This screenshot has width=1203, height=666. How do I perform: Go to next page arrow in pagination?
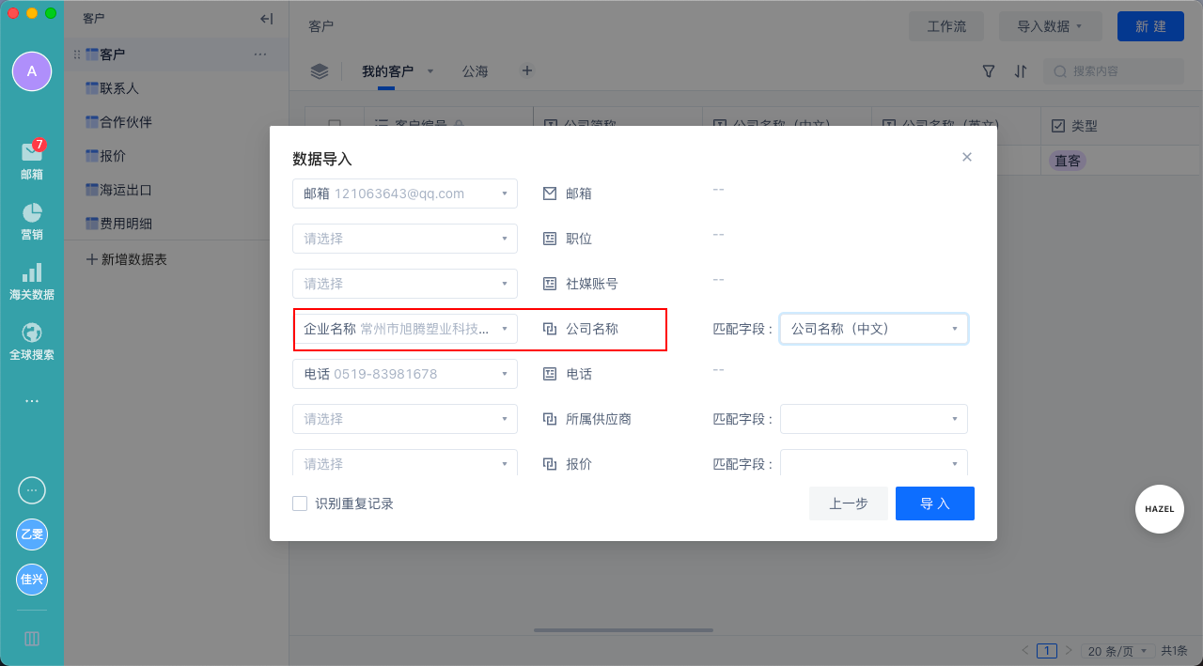(x=1068, y=650)
